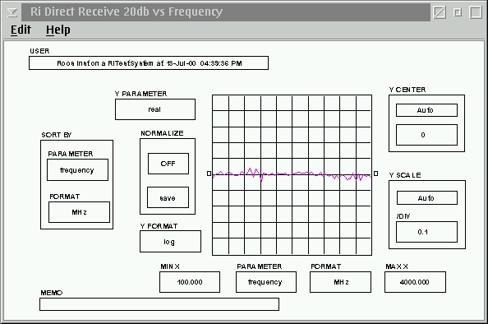Select the SORT BY format MHz box
488x324 pixels.
click(79, 212)
